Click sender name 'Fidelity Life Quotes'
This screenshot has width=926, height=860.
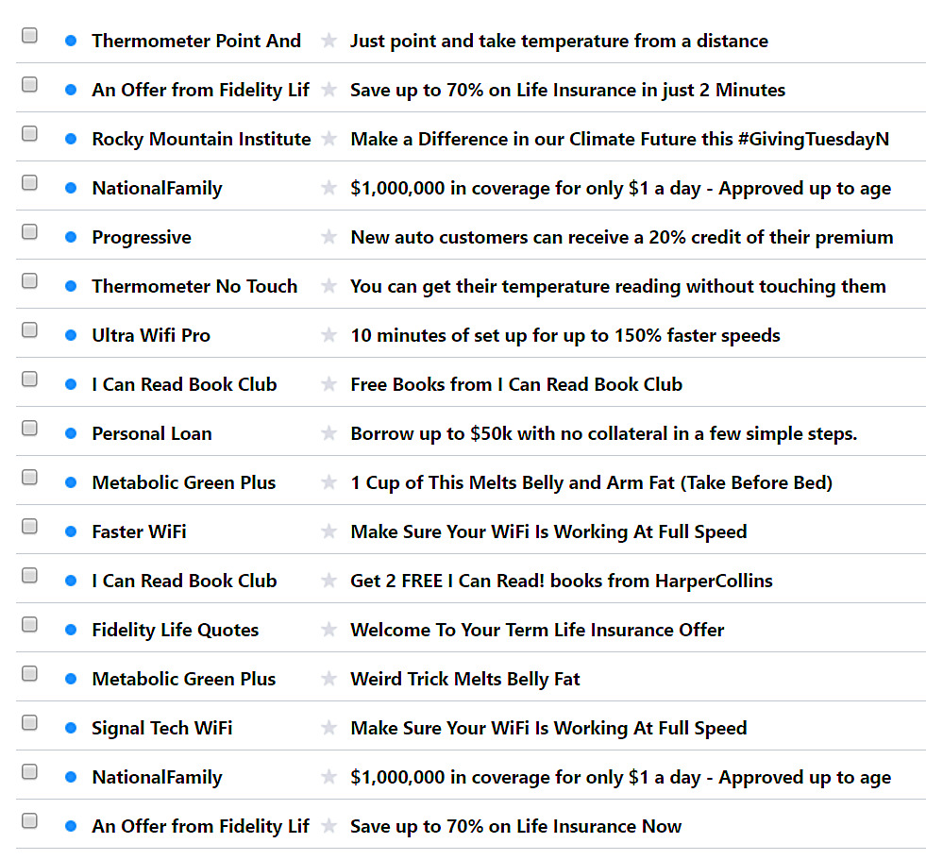click(176, 631)
